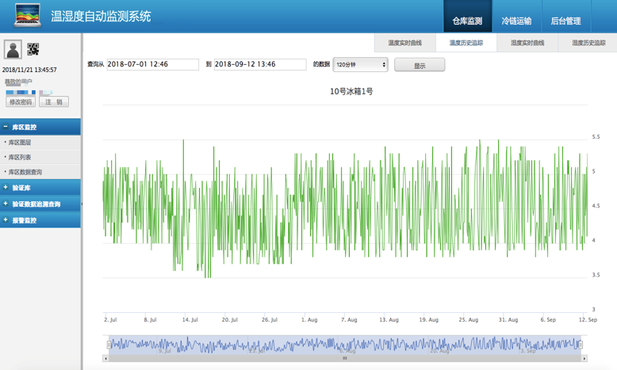
Task: Expand the 报警监控 section
Action: (x=40, y=220)
